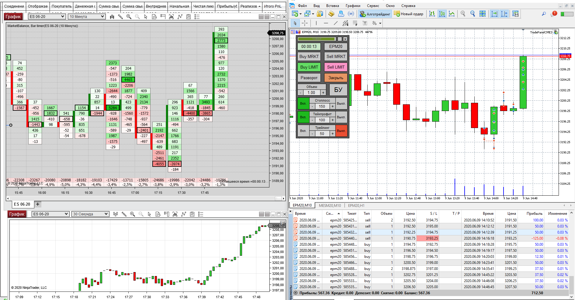
Task: Open the ES 06-20 instrument dropdown
Action: point(47,17)
